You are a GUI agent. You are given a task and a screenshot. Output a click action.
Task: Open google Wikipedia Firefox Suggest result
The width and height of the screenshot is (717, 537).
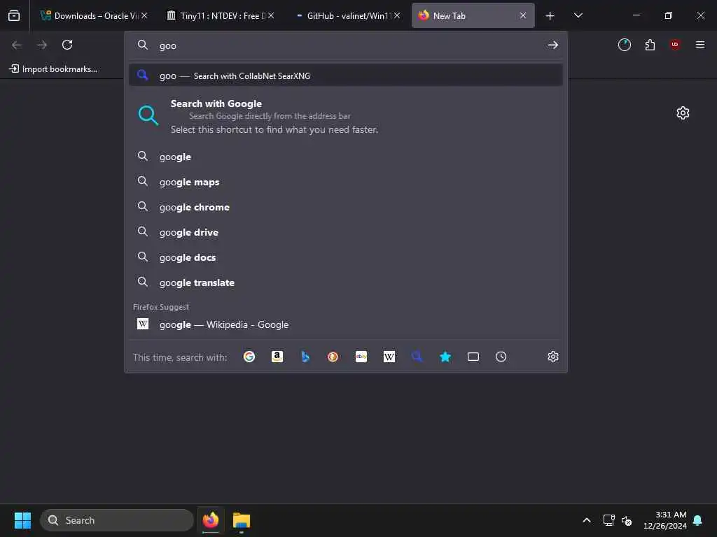click(346, 324)
